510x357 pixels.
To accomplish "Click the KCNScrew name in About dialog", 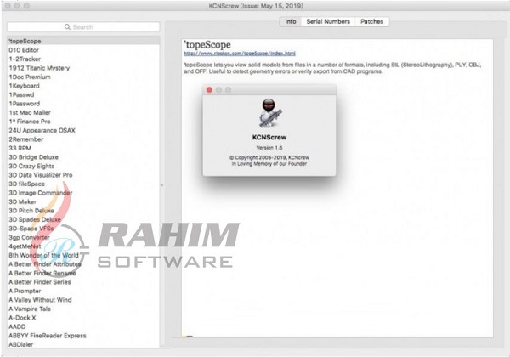I will click(269, 137).
